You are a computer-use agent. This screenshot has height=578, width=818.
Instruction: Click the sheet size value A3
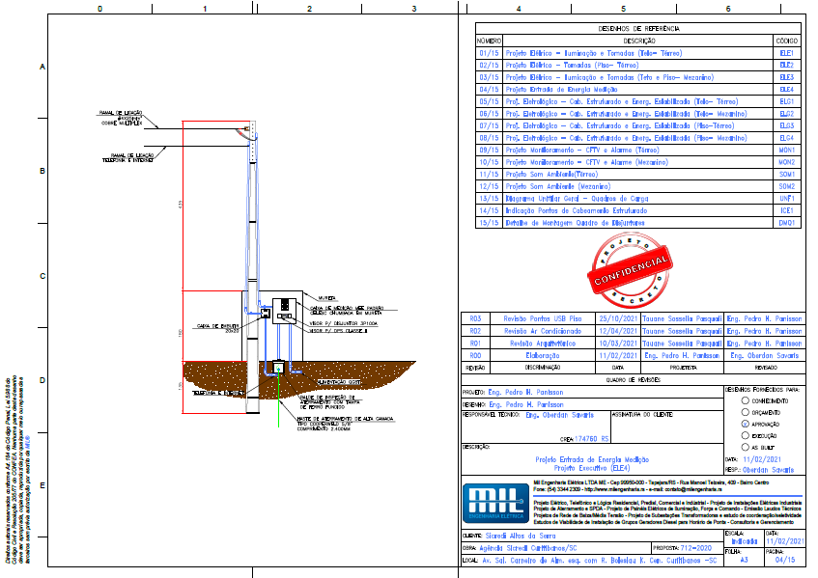click(744, 560)
